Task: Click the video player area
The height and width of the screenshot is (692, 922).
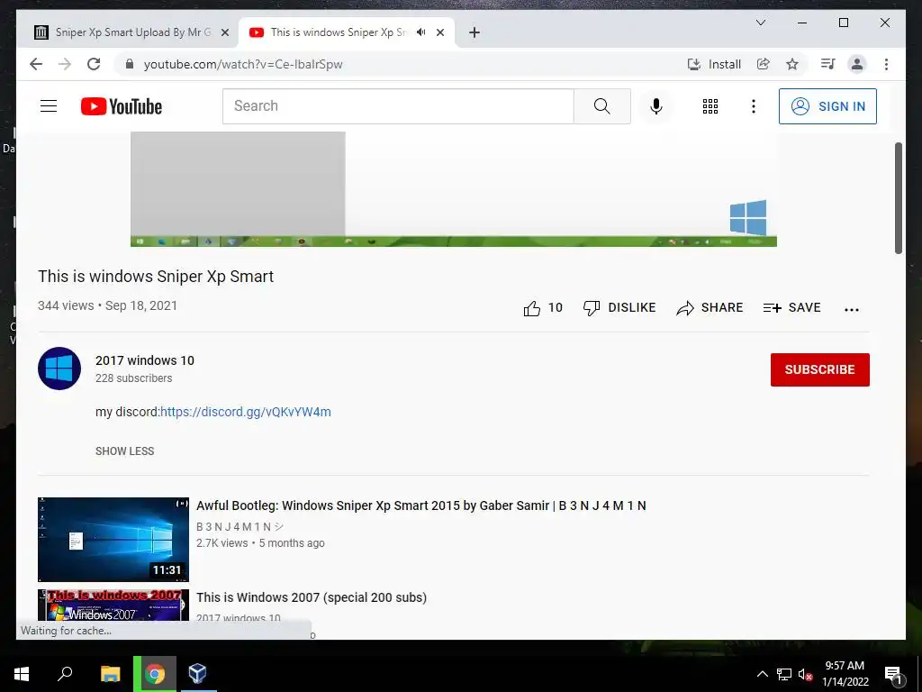Action: tap(454, 189)
